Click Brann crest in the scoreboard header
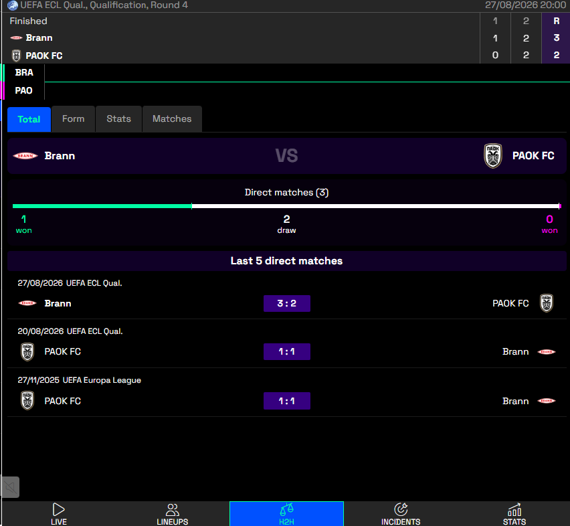 pyautogui.click(x=16, y=37)
